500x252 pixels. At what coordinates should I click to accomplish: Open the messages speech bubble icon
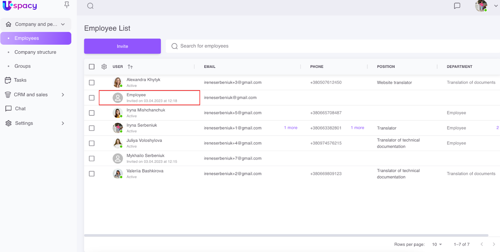click(x=457, y=6)
